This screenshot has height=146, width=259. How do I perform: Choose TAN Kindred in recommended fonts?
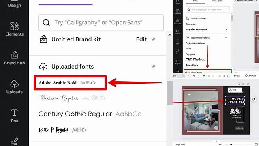pos(196,59)
